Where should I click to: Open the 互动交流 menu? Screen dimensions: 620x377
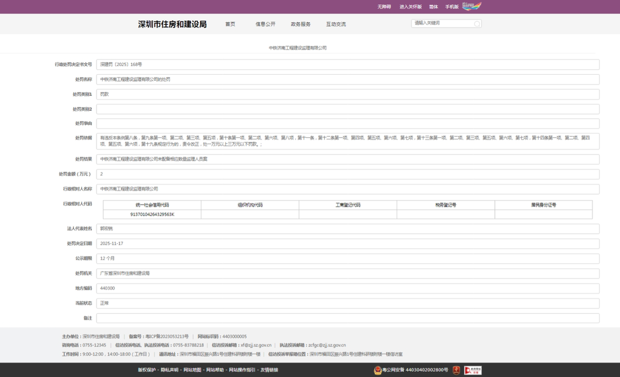(x=336, y=24)
